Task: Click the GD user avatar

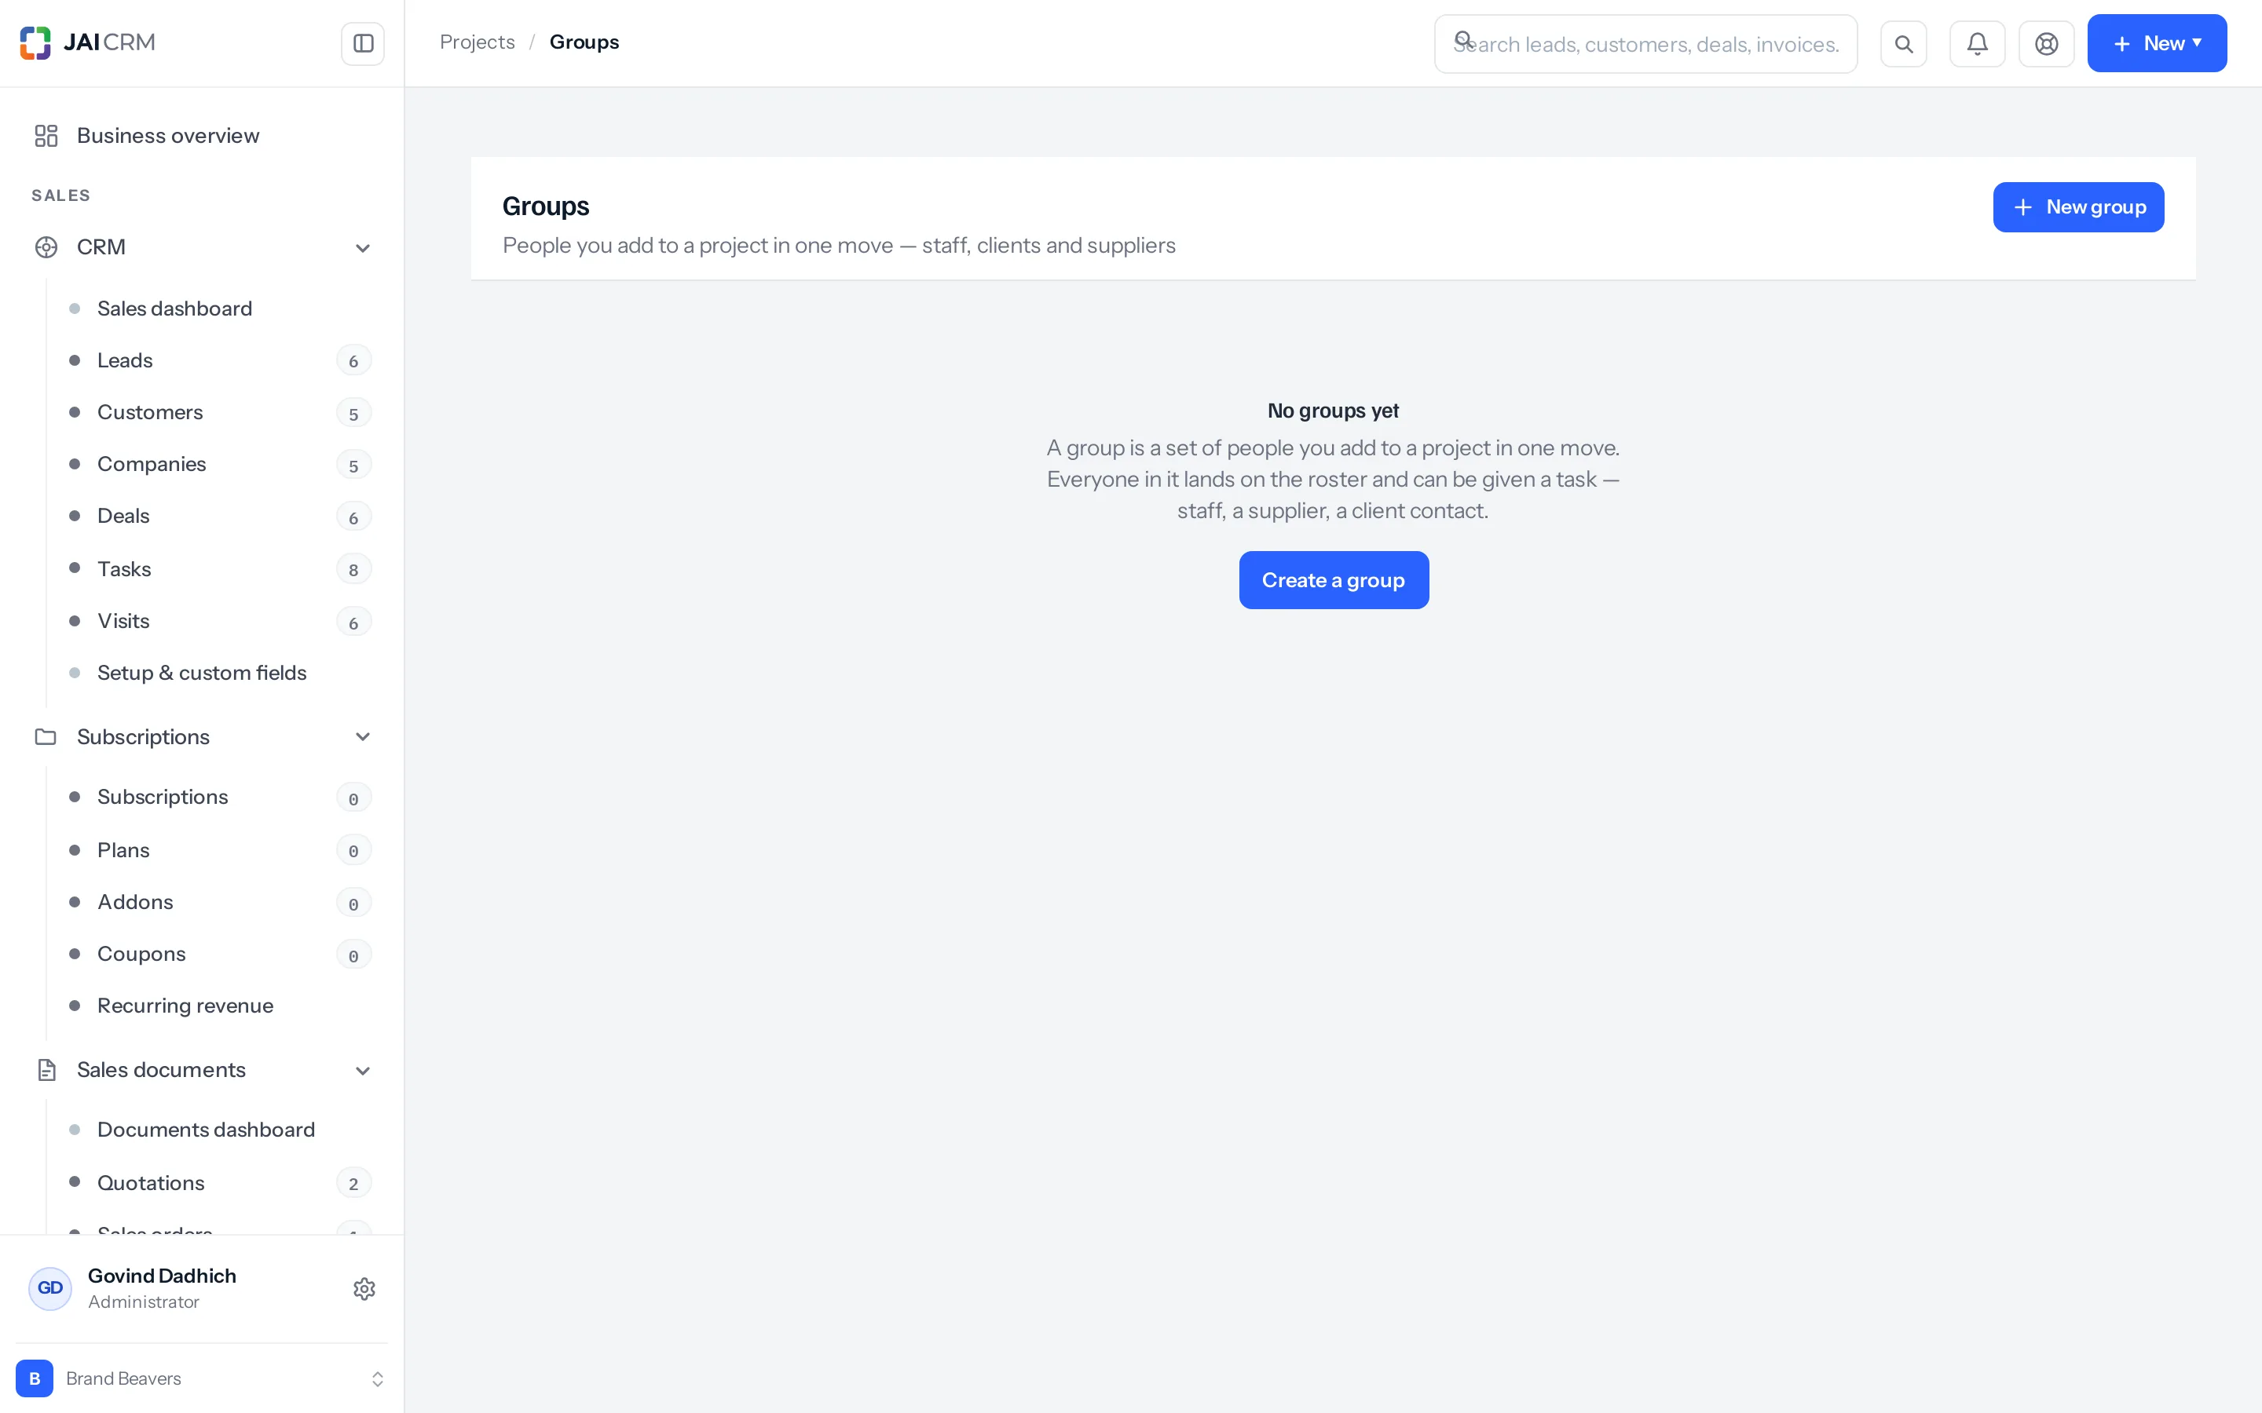Action: (x=50, y=1287)
